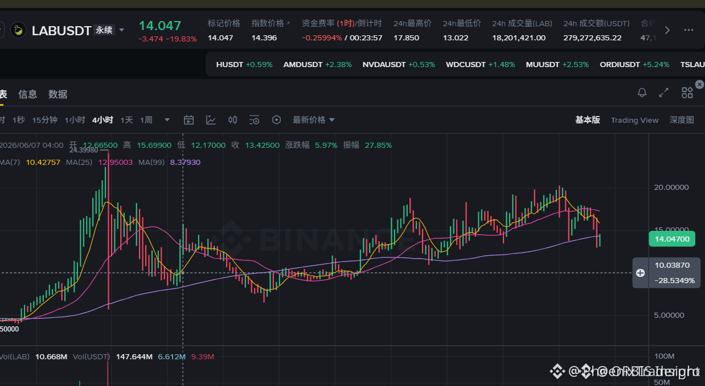705x386 pixels.
Task: Select the 1小时 time interval
Action: click(75, 120)
